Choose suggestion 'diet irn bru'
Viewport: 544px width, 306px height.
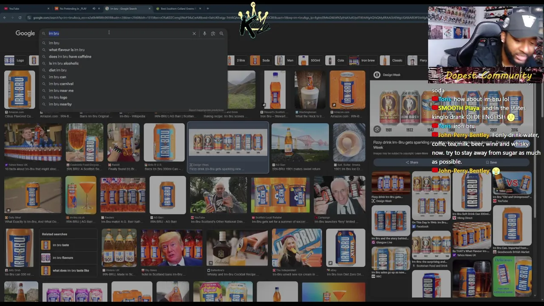(x=58, y=70)
